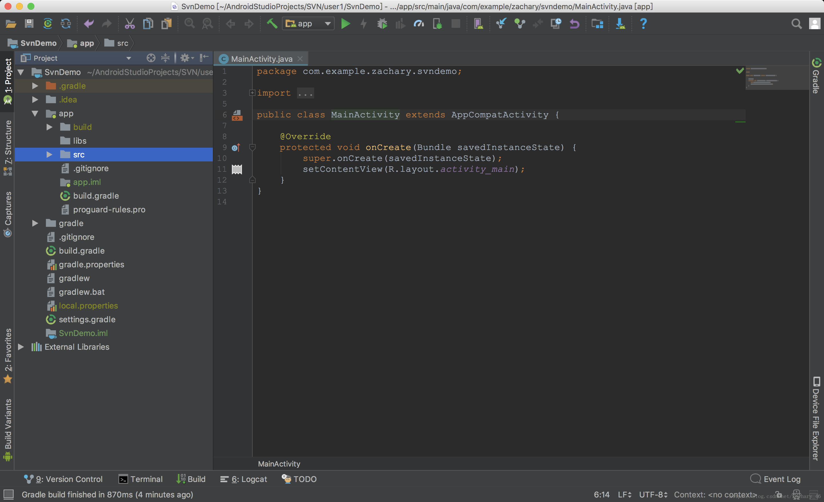The height and width of the screenshot is (502, 824).
Task: Open the Build tool tab
Action: [x=191, y=479]
